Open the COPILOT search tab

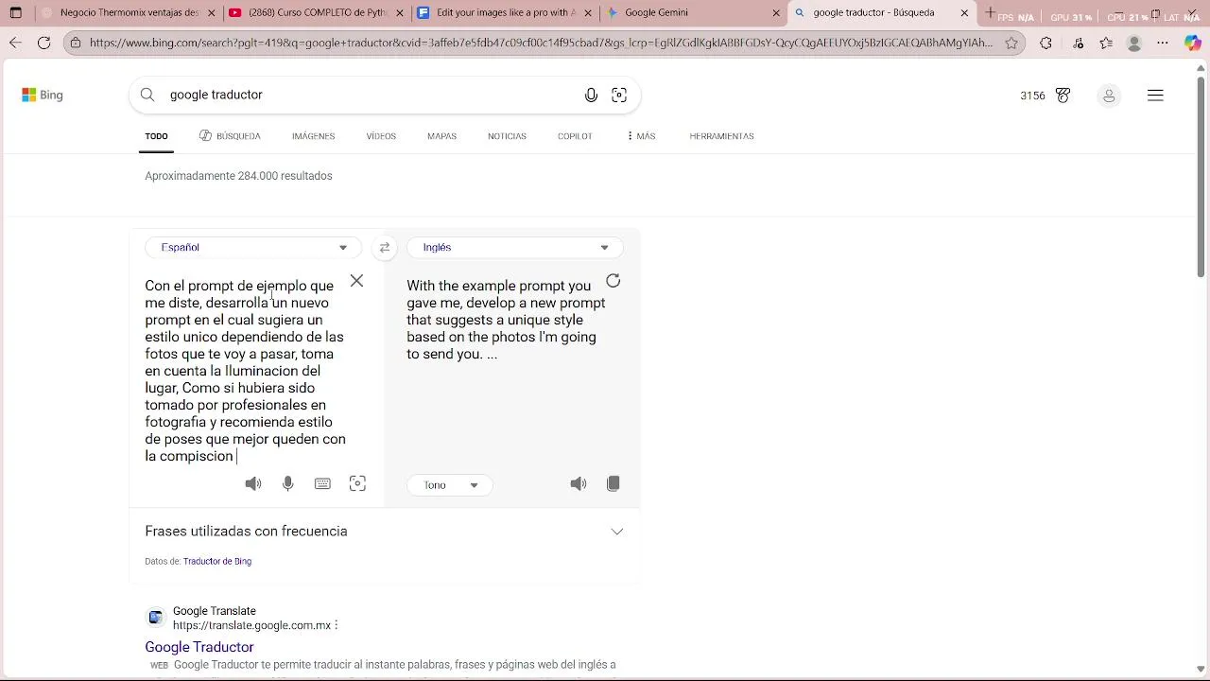tap(575, 136)
